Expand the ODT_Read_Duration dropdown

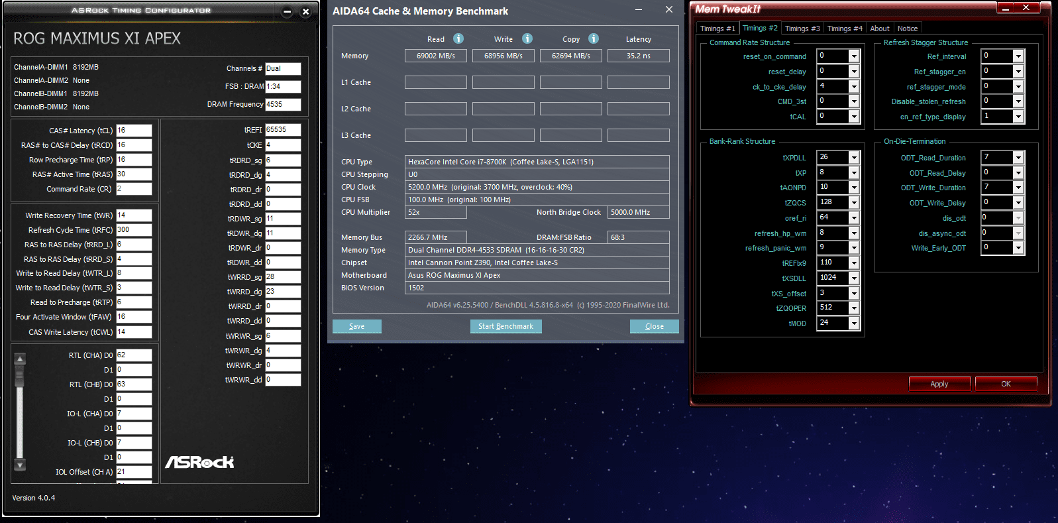click(1018, 158)
